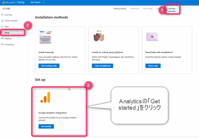Viewport: 199px width, 138px height.
Task: Click the project name てじらぼ
Action: pos(6,9)
